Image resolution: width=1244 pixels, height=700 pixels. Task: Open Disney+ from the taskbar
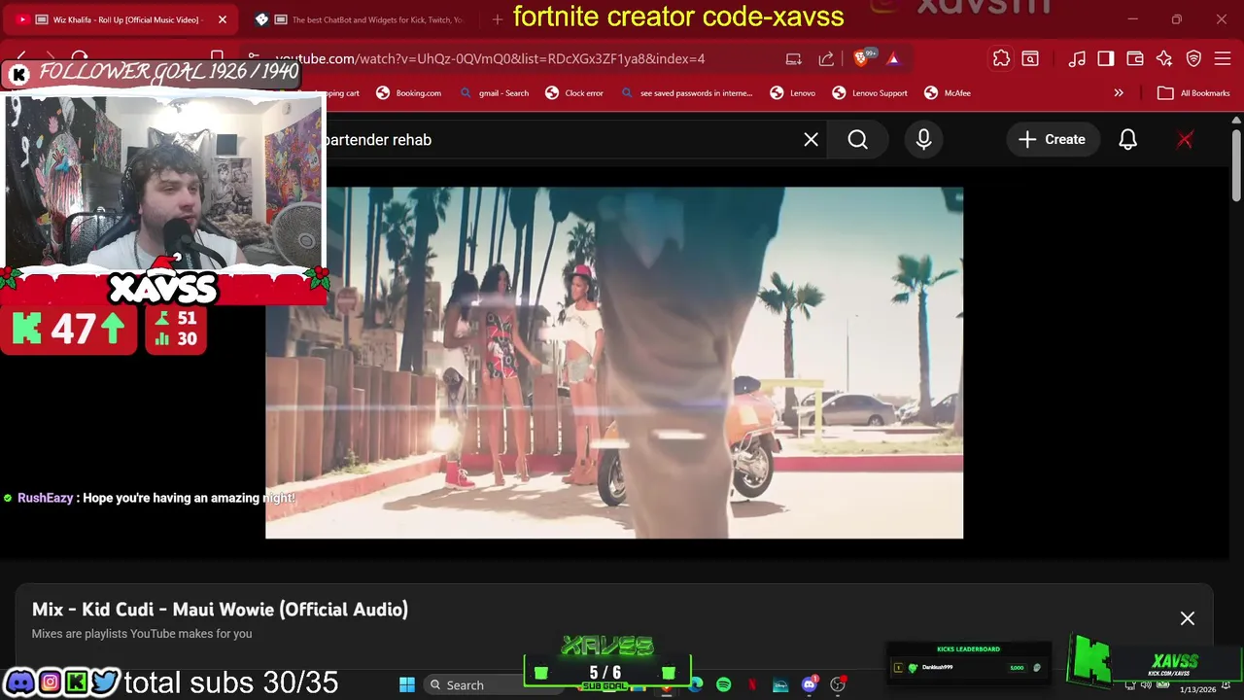coord(780,685)
